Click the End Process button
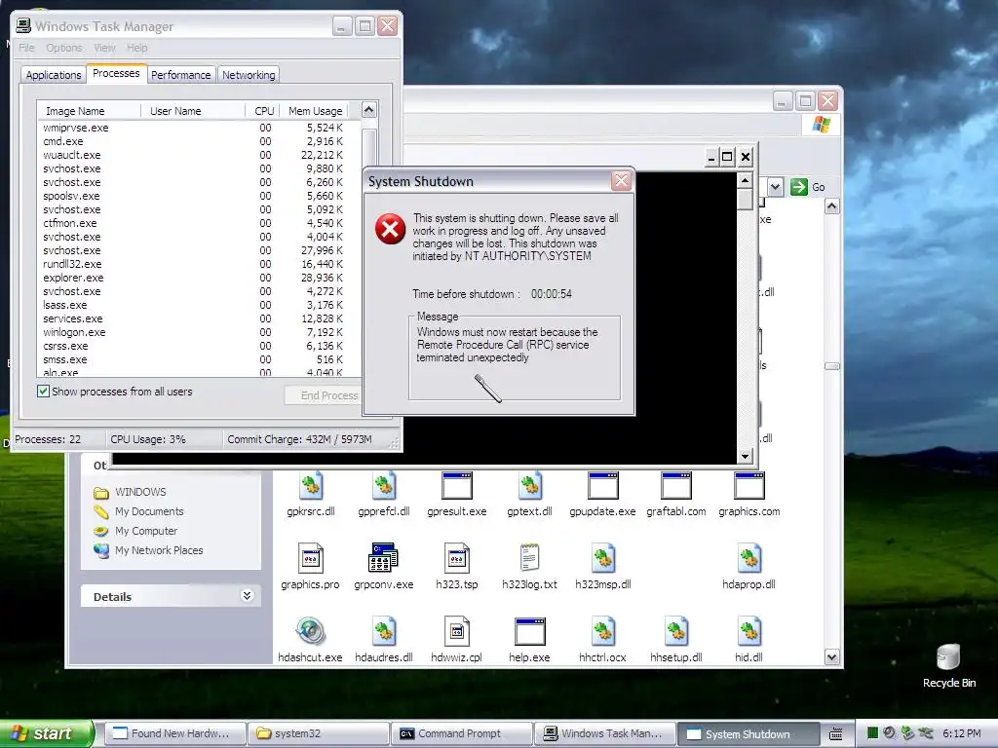Image resolution: width=998 pixels, height=748 pixels. (325, 395)
